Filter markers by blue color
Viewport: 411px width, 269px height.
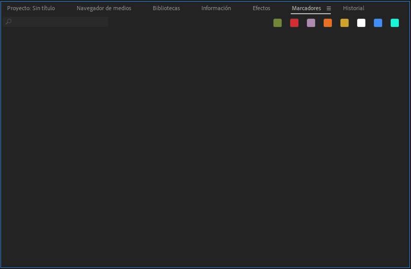click(x=378, y=23)
